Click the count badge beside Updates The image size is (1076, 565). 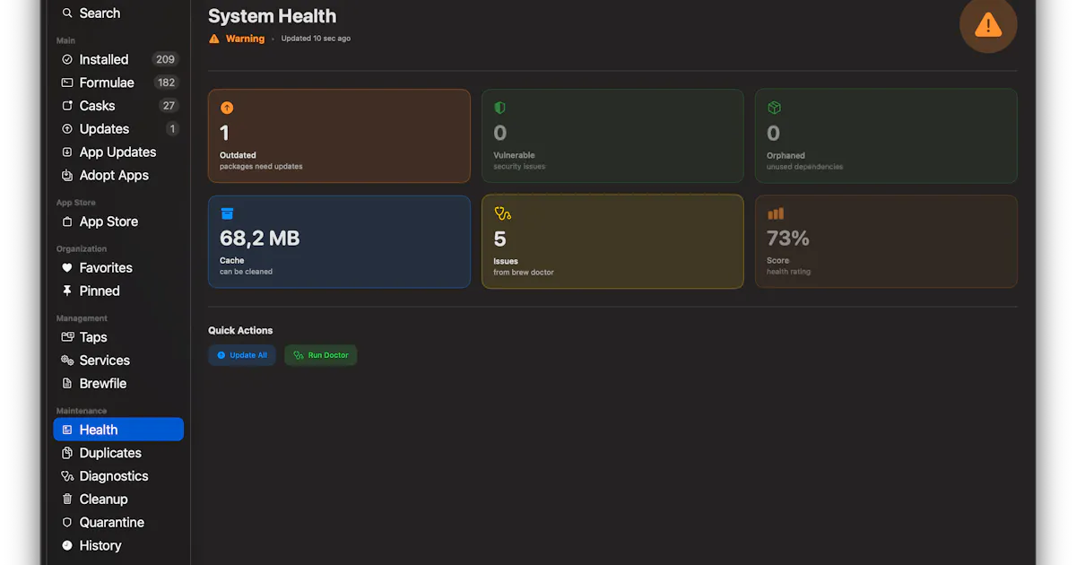(x=172, y=129)
